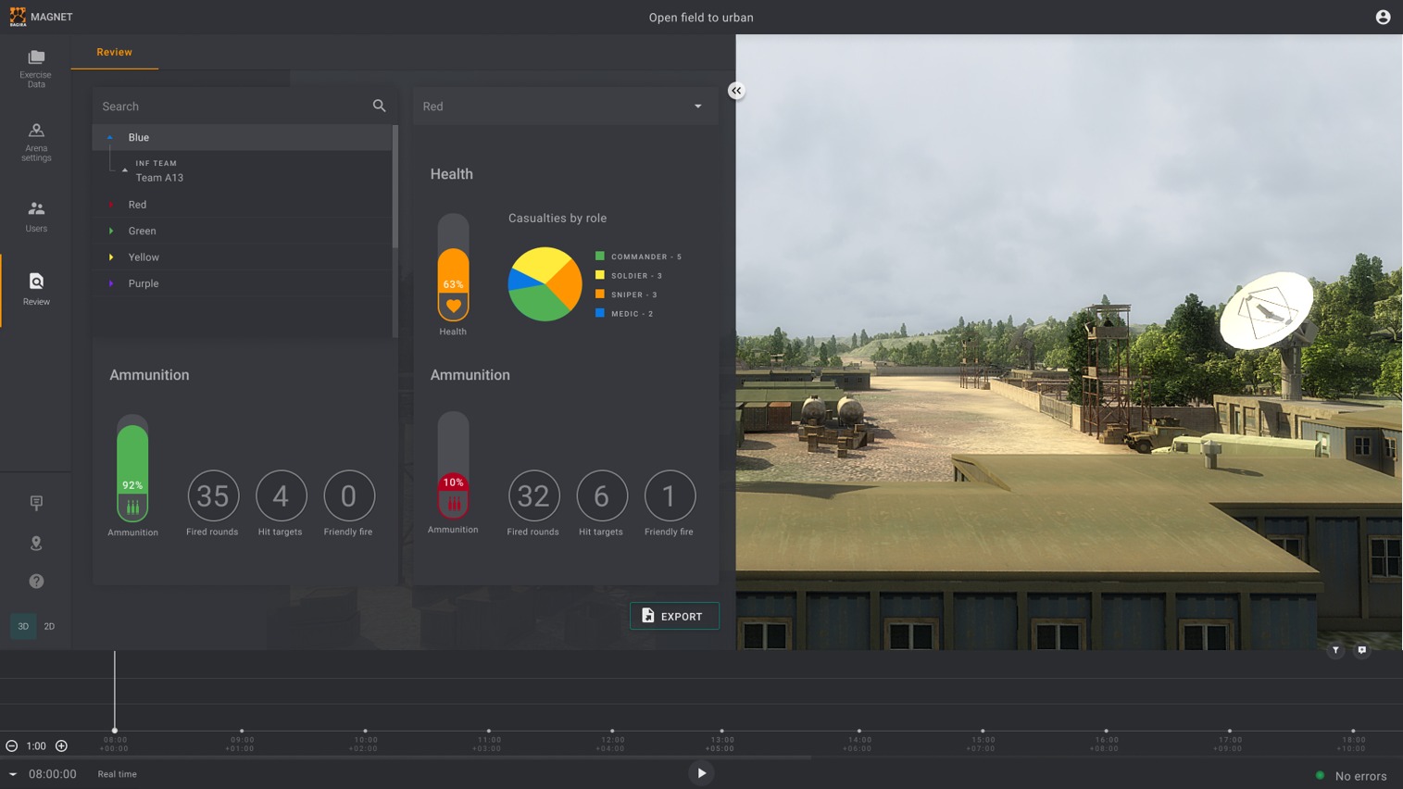Screen dimensions: 1403x789
Task: Click the filter icon above the timeline
Action: [1334, 650]
